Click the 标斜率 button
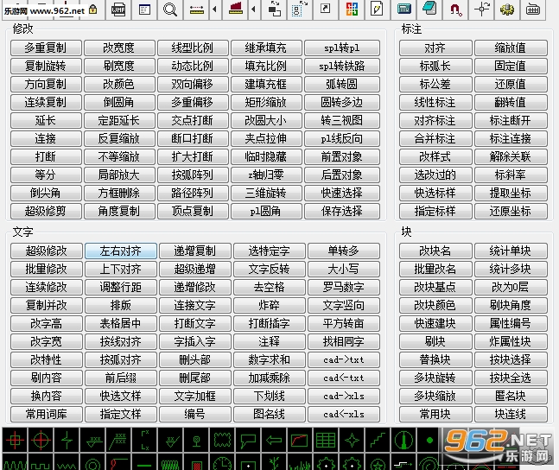Viewport: 559px width, 470px height. pos(511,175)
